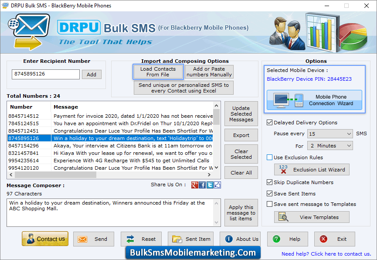The image size is (377, 260).
Task: Click the View Templates magnifier icon
Action: (283, 217)
